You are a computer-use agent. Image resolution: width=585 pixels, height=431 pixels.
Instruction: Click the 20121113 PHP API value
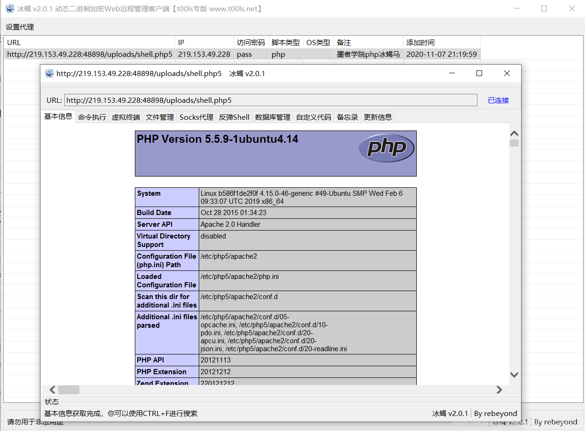(216, 360)
